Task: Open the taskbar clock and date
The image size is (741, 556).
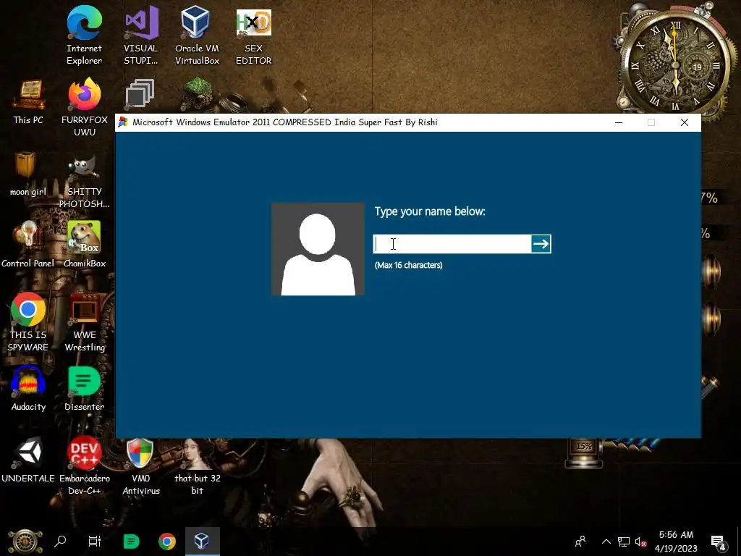Action: [x=676, y=542]
